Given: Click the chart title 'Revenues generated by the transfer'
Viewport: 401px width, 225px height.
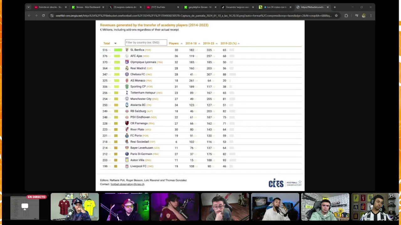Looking at the screenshot, I should point(154,25).
